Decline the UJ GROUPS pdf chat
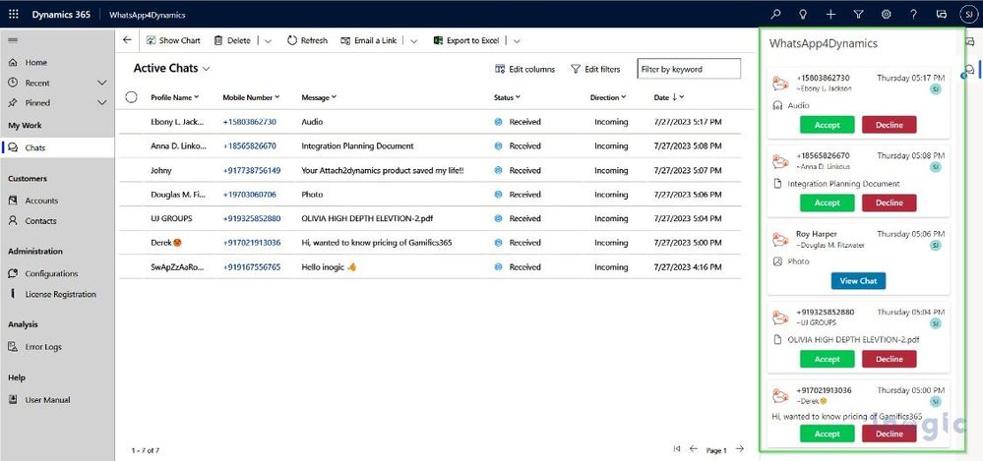This screenshot has height=461, width=983. (x=889, y=359)
